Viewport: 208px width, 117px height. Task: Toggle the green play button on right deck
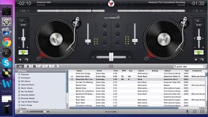click(199, 52)
